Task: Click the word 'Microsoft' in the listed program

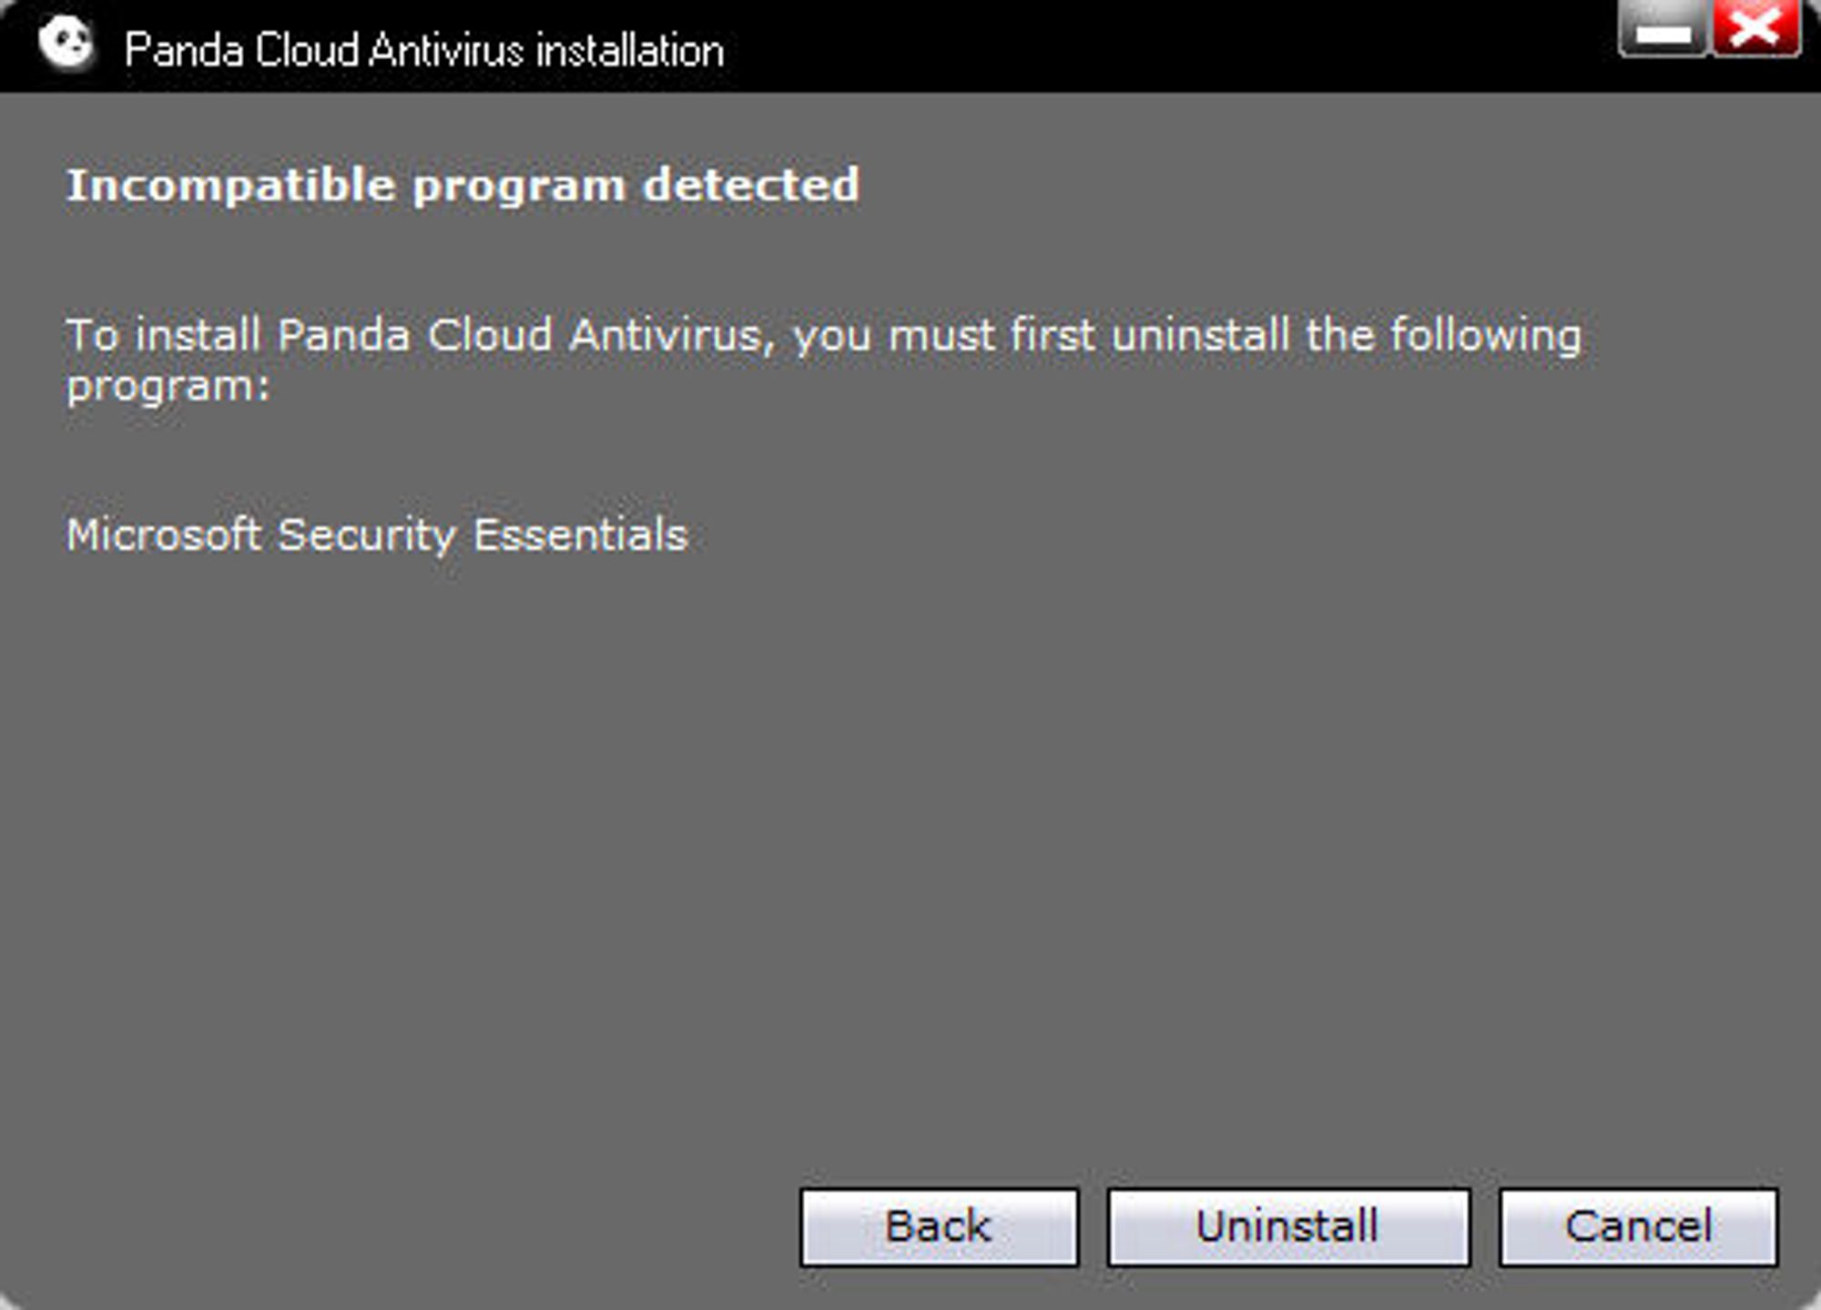Action: [164, 533]
